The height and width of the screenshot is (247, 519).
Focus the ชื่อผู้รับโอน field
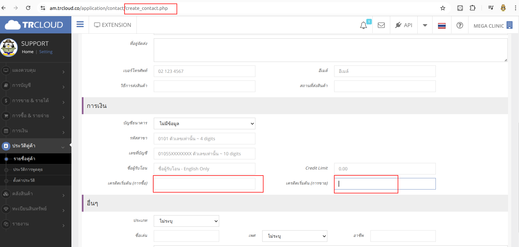205,169
